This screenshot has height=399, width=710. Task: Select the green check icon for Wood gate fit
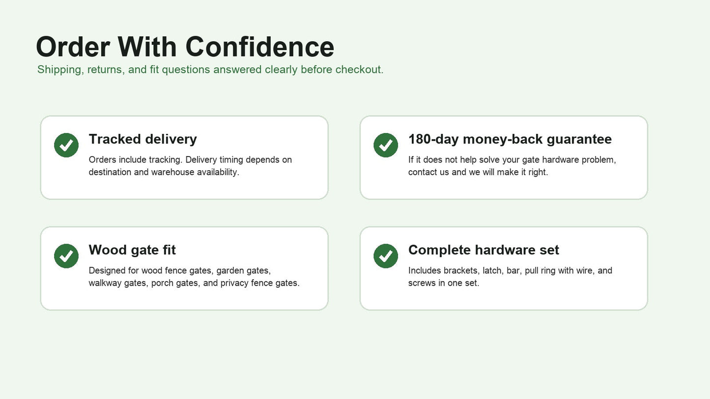66,256
